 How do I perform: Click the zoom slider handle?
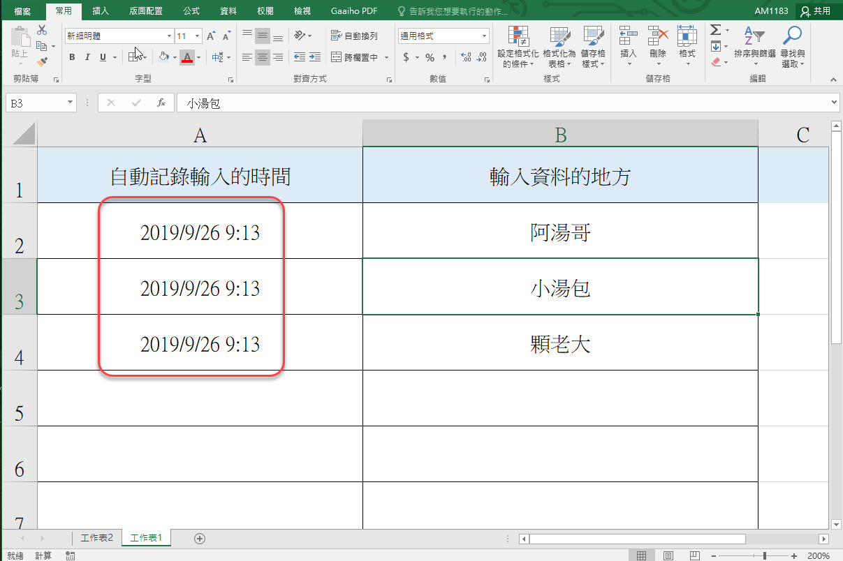[x=765, y=555]
